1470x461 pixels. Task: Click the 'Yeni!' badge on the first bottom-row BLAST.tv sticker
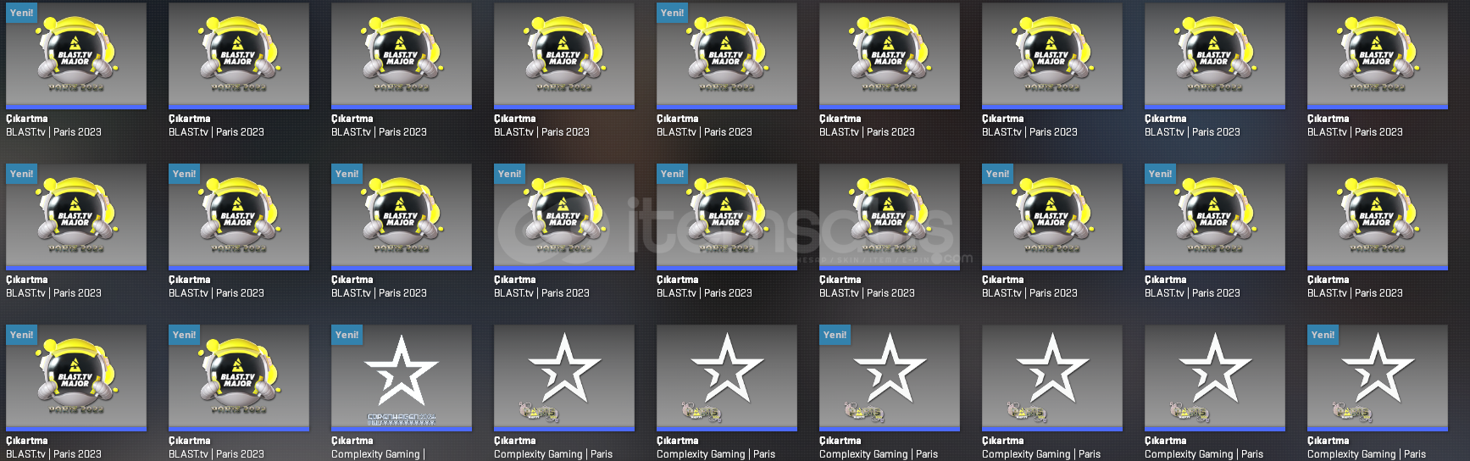coord(21,335)
